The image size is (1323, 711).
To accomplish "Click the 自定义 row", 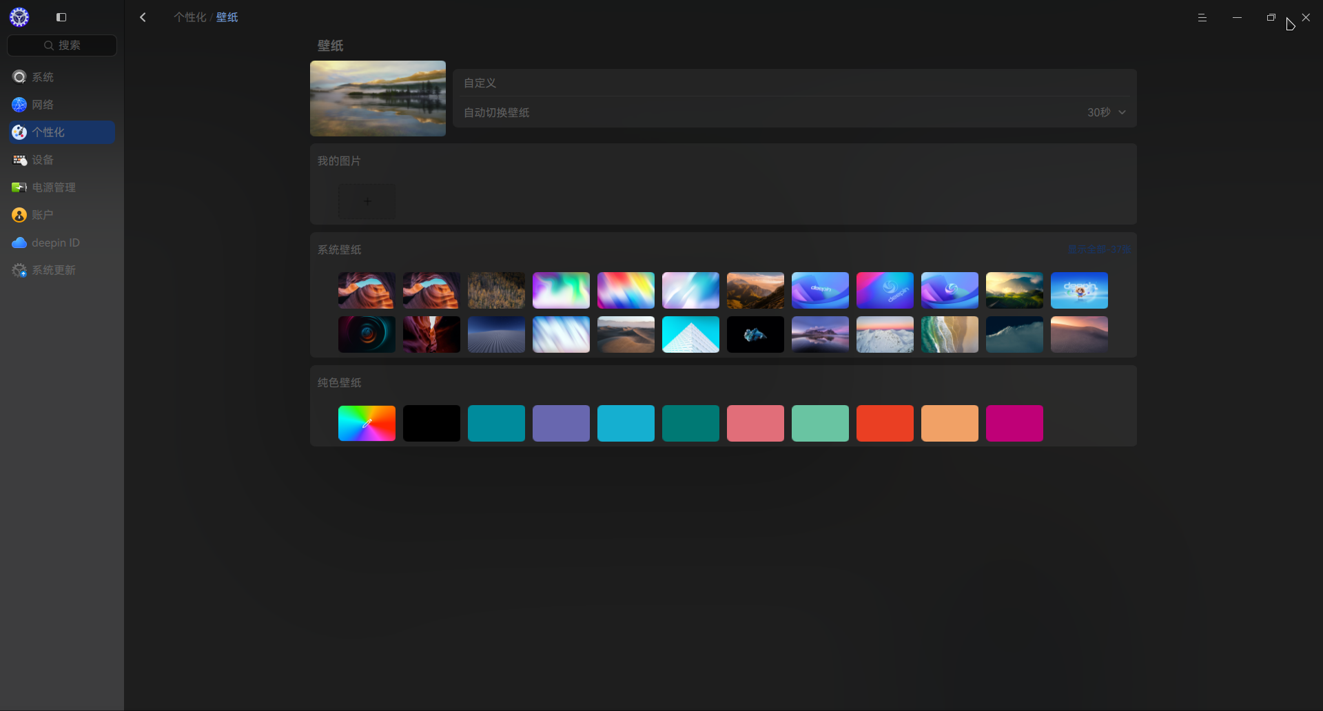I will (x=794, y=83).
